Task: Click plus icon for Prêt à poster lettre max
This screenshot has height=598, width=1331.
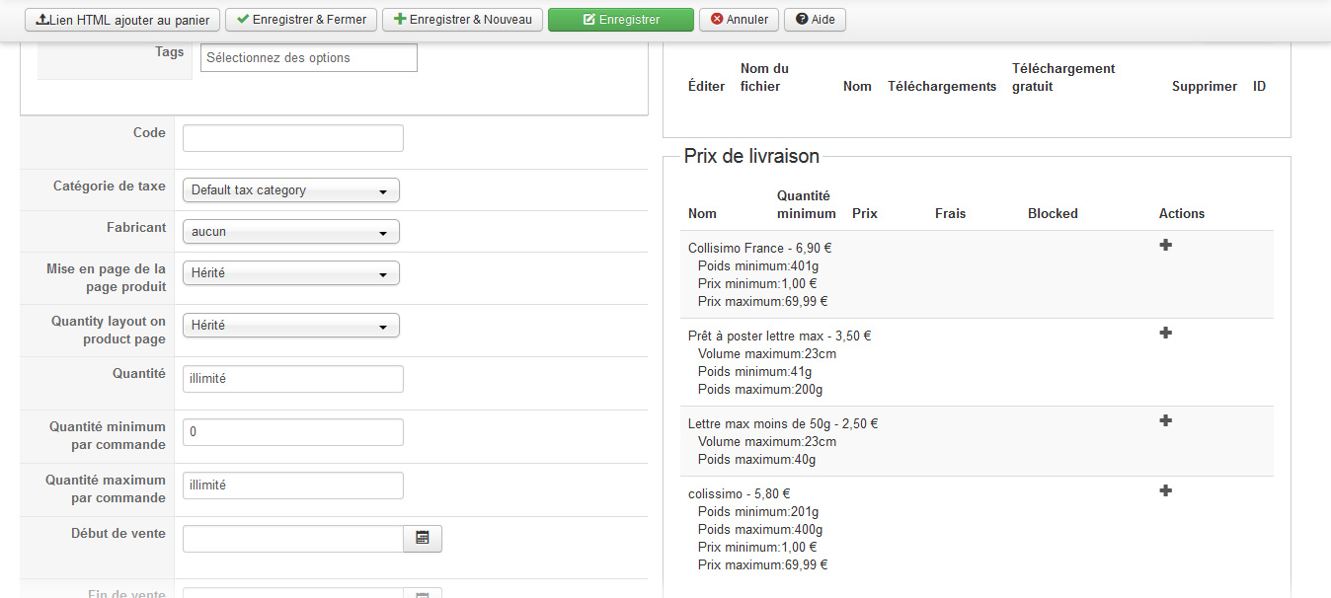Action: click(1165, 333)
